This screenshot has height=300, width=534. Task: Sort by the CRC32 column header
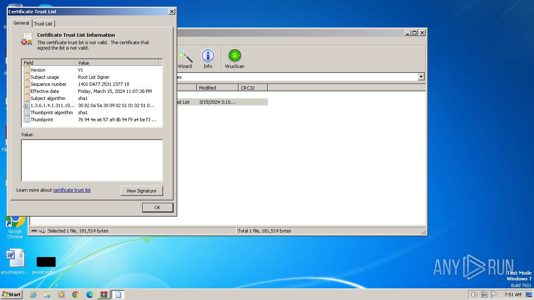tap(253, 87)
